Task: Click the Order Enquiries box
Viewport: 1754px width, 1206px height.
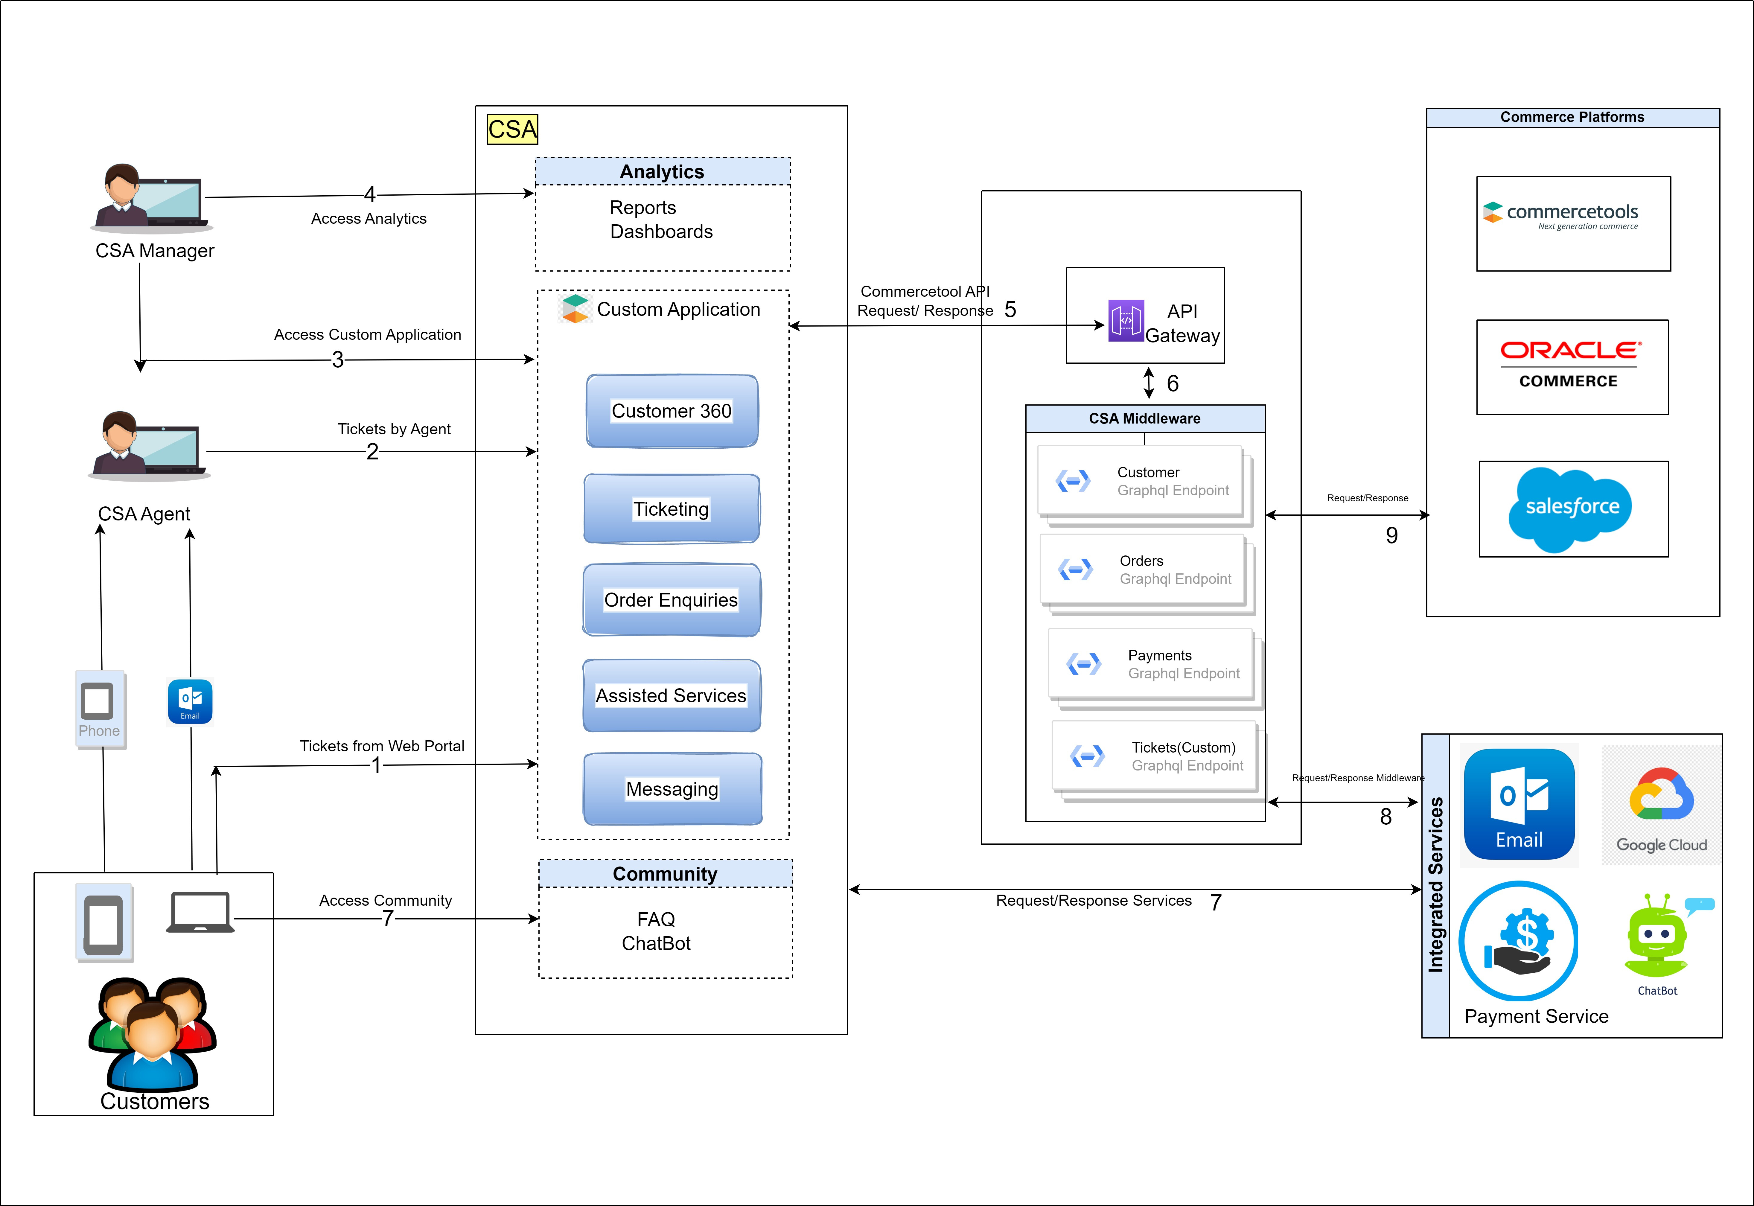Action: [671, 600]
